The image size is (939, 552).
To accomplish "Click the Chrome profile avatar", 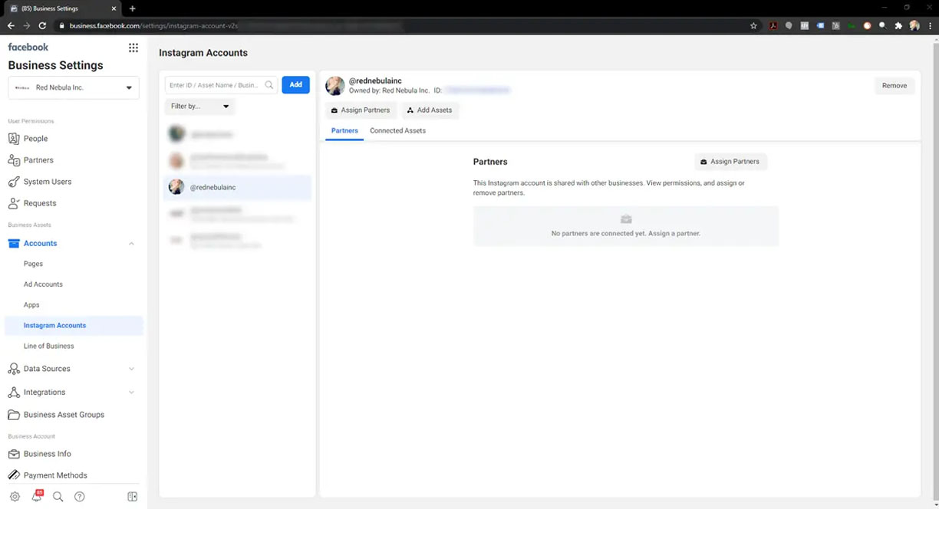I will point(914,25).
